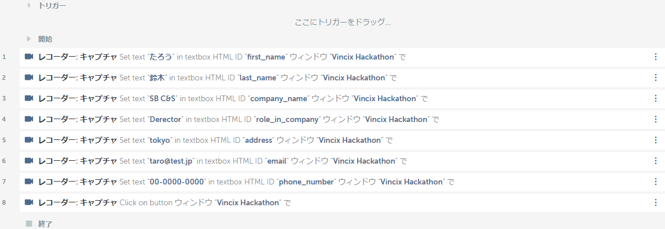
Task: Collapse the 開始 section triangle
Action: (x=29, y=39)
